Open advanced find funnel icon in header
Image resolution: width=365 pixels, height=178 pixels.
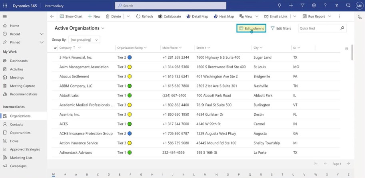pos(302,6)
